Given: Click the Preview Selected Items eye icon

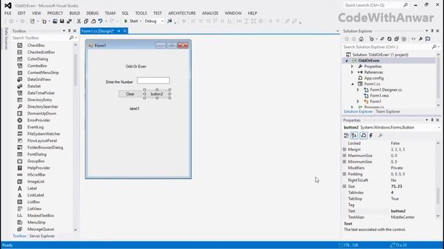Looking at the screenshot, I should click(413, 39).
